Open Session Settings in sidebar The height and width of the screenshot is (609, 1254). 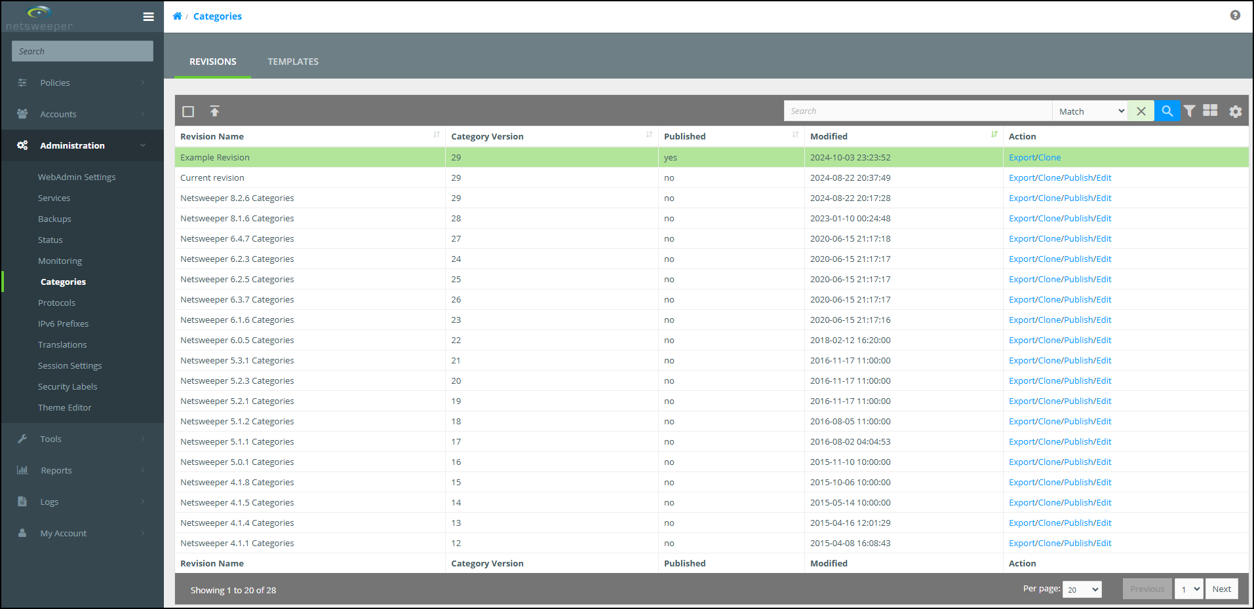tap(70, 365)
